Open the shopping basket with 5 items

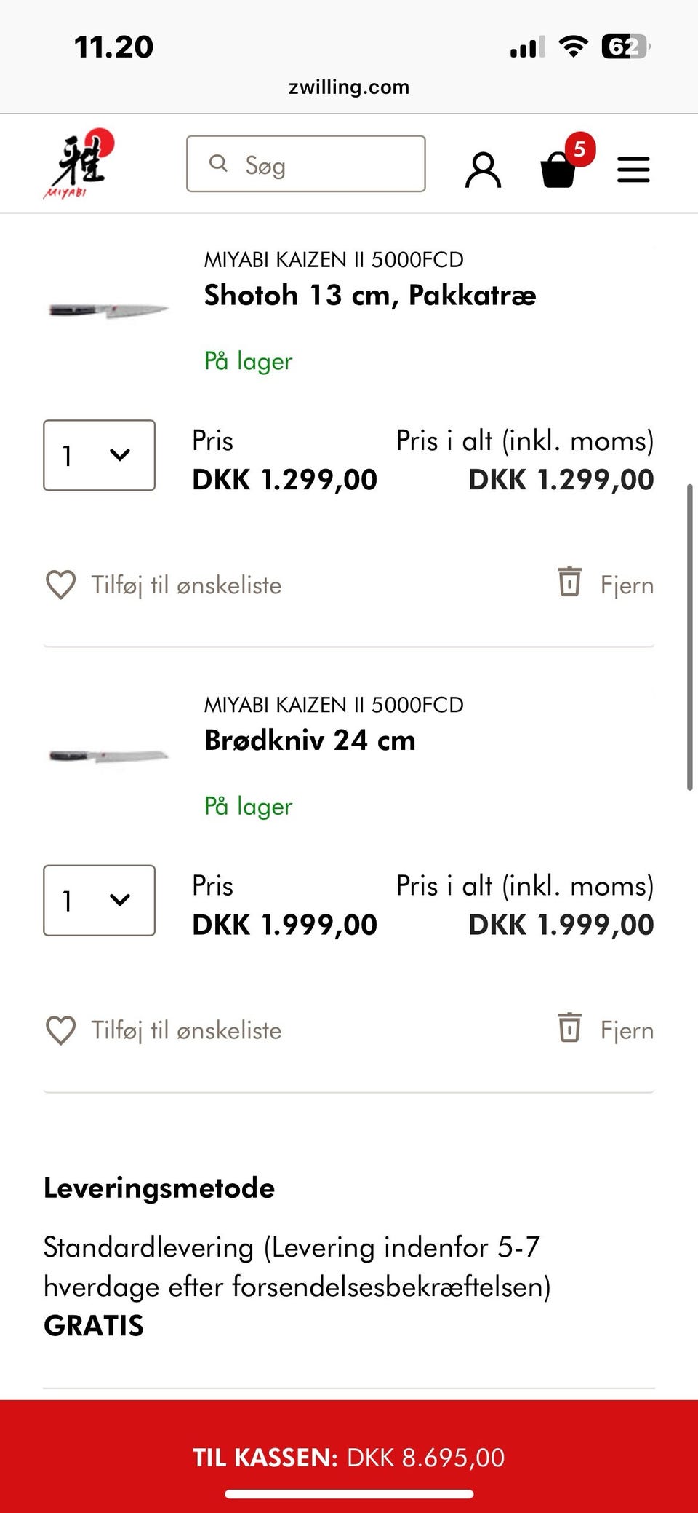pyautogui.click(x=560, y=167)
